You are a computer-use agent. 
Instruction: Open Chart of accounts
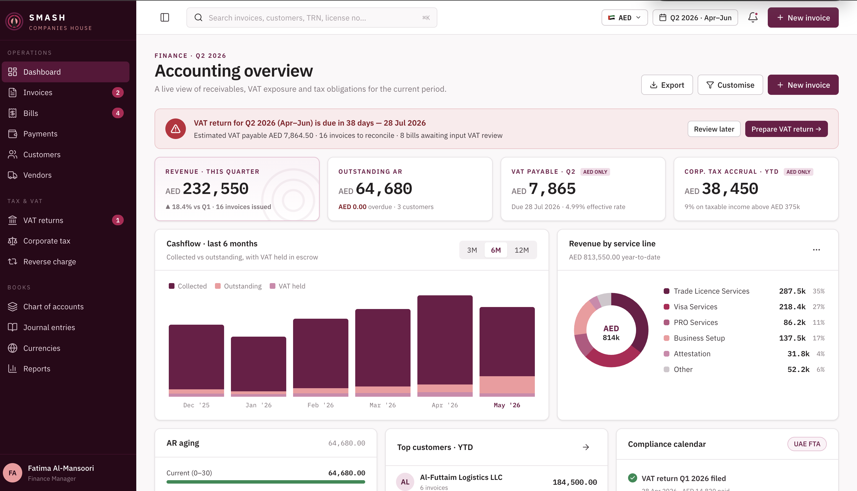66,306
